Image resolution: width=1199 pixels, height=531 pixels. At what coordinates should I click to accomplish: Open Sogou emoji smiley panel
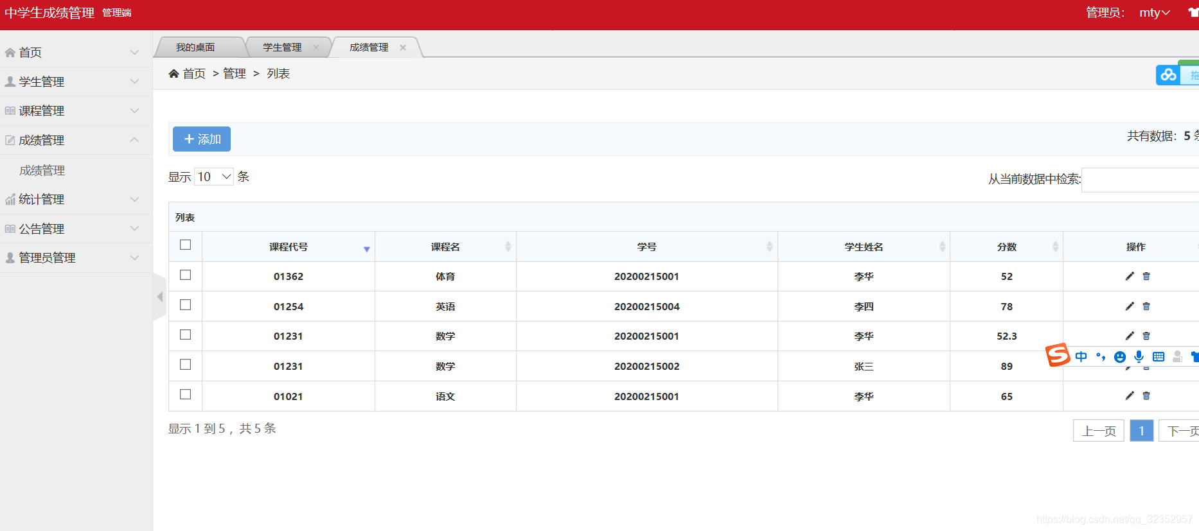coord(1120,357)
